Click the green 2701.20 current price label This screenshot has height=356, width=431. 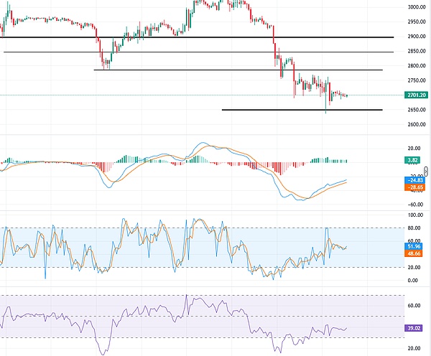(415, 95)
